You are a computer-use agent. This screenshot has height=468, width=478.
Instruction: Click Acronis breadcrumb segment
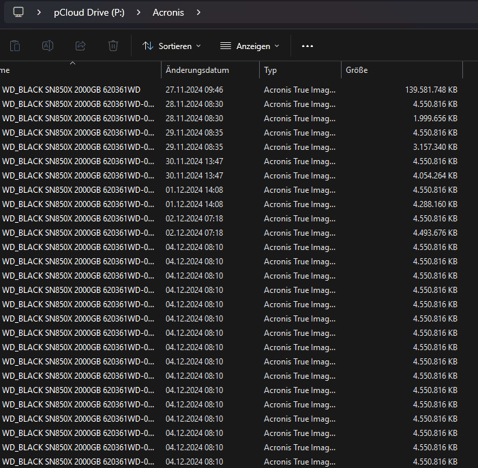click(x=168, y=12)
